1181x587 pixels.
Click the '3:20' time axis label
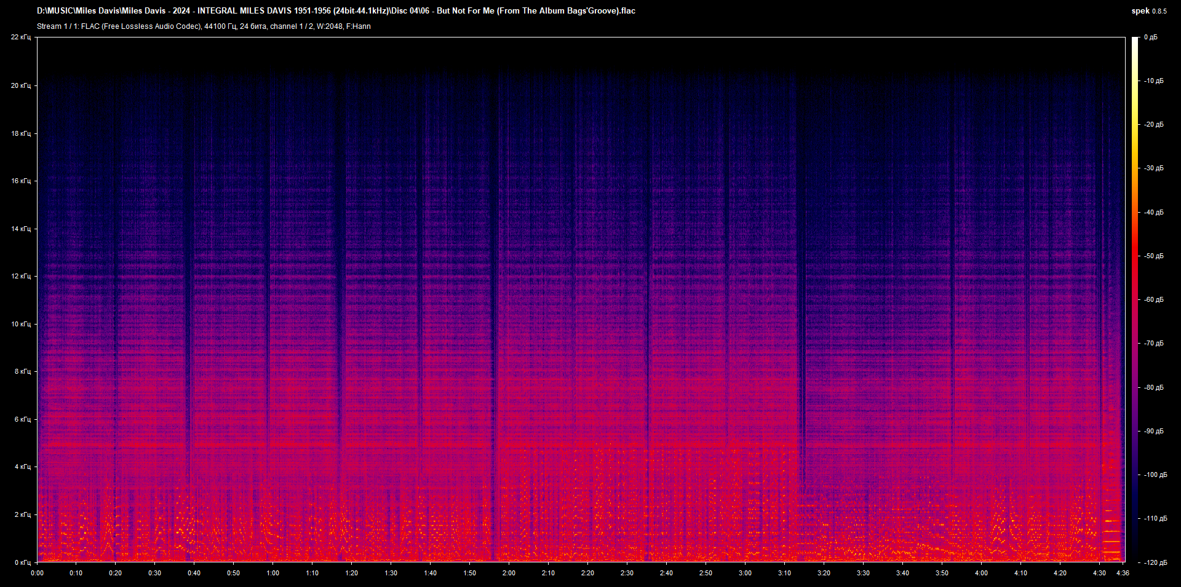pos(824,573)
